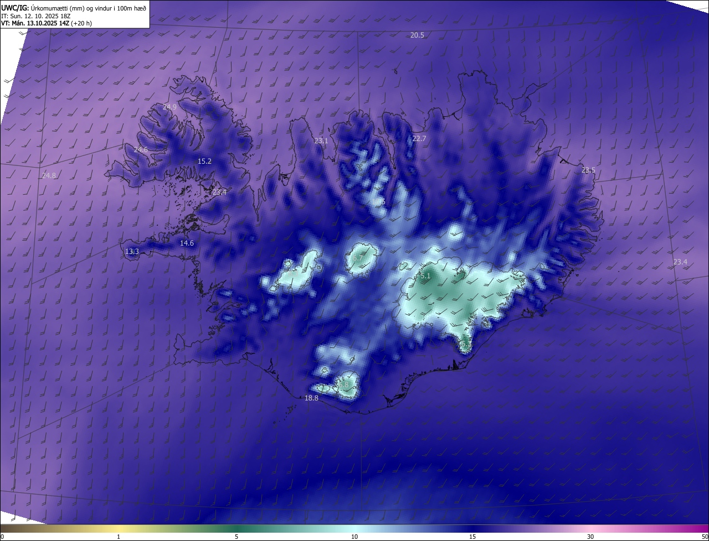Click the 23.5 value label
Image resolution: width=709 pixels, height=541 pixels.
tap(588, 170)
